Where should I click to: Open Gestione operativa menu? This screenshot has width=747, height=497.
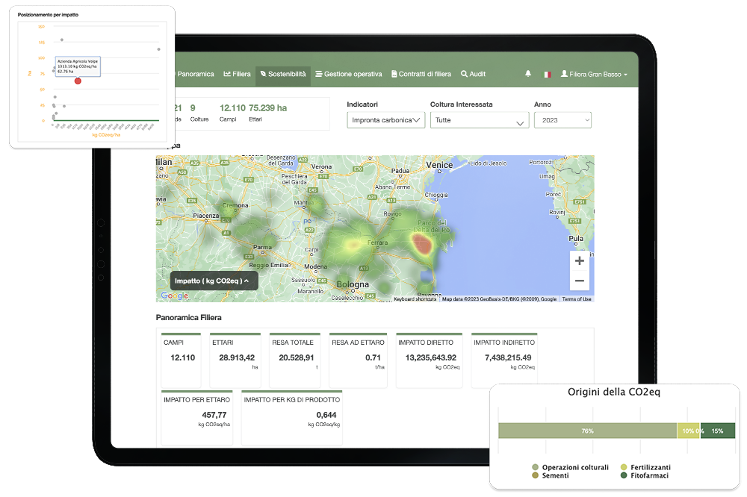click(349, 75)
